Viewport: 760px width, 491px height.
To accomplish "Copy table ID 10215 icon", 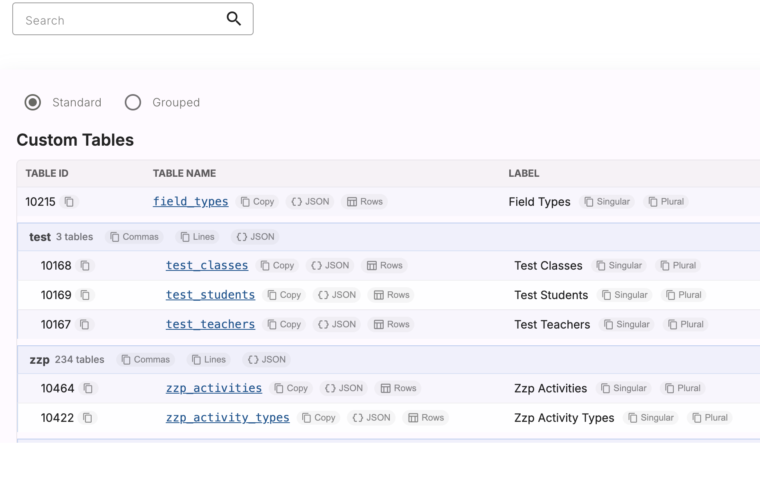I will tap(69, 202).
